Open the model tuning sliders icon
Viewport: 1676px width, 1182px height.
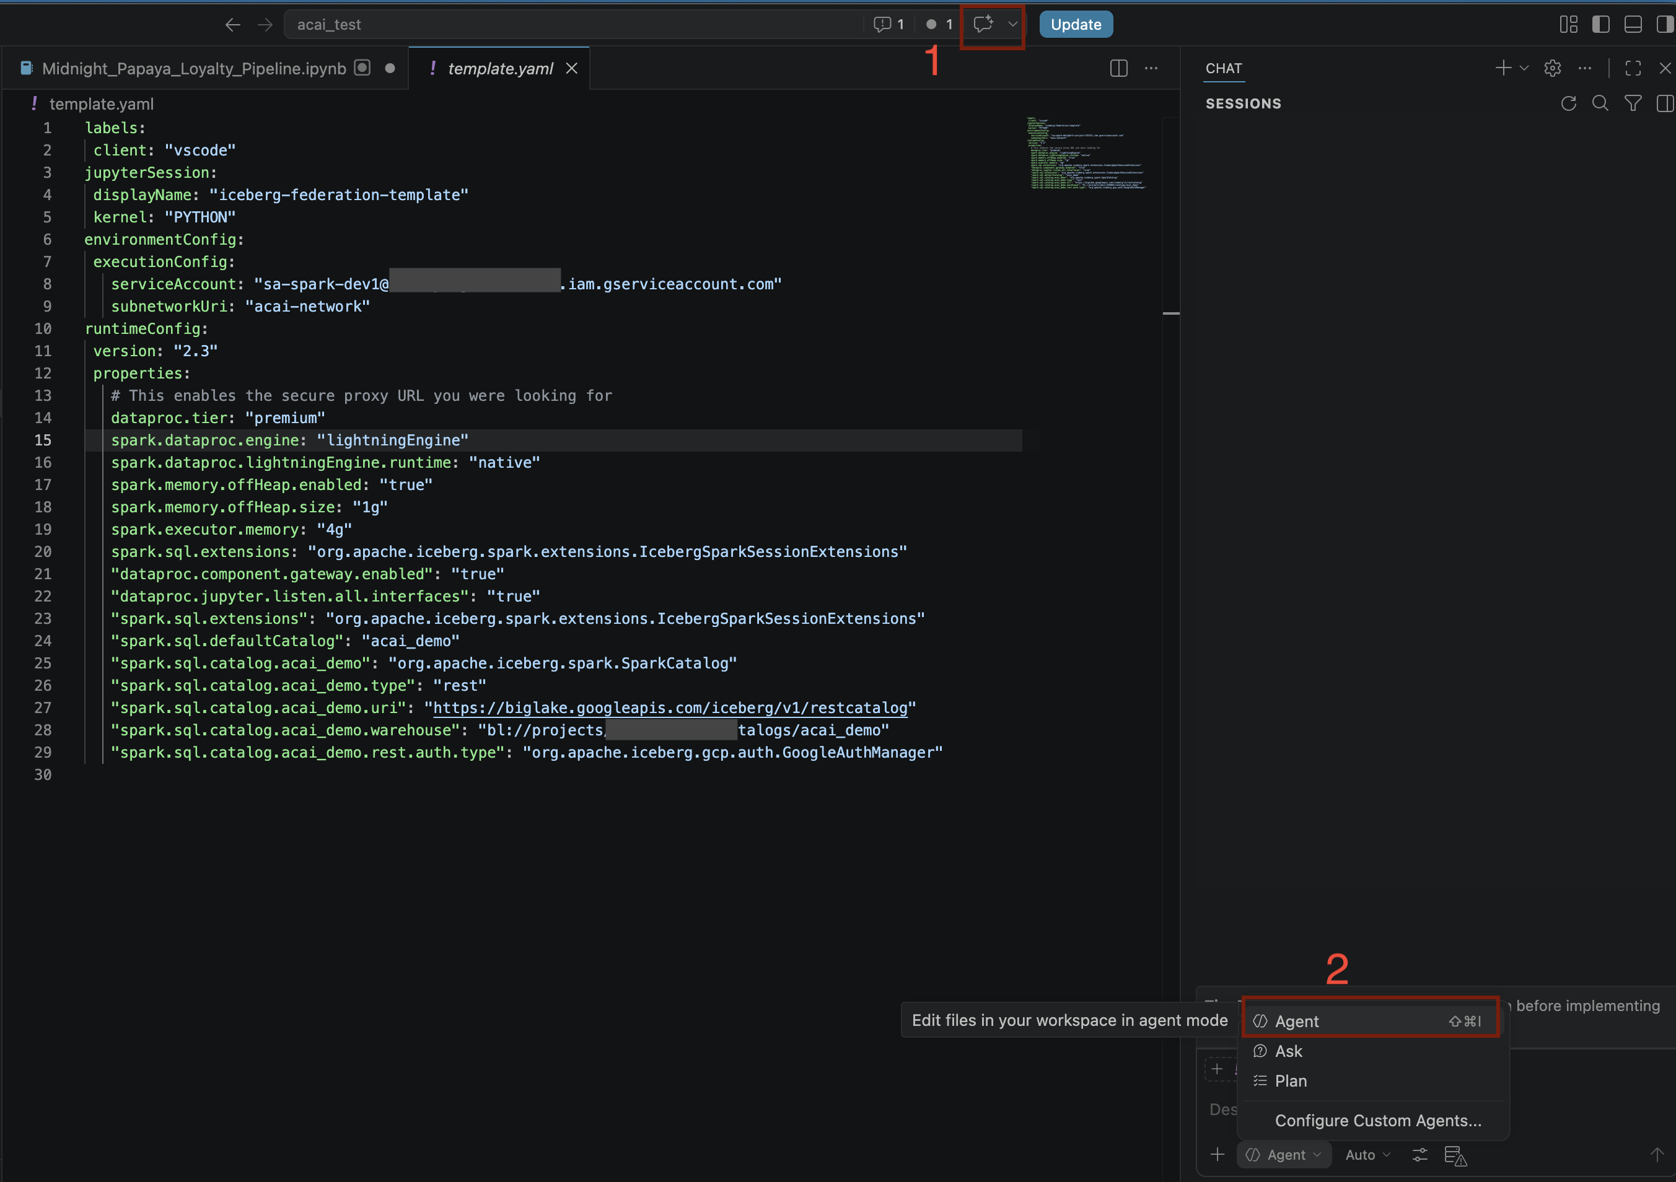tap(1419, 1155)
